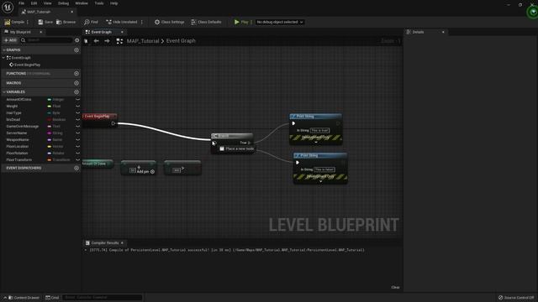
Task: Click IsDead Boolean type color pill
Action: point(49,119)
